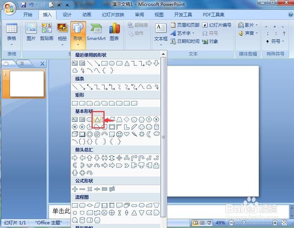Click the zoom in plus button
The image size is (294, 228).
pyautogui.click(x=275, y=223)
